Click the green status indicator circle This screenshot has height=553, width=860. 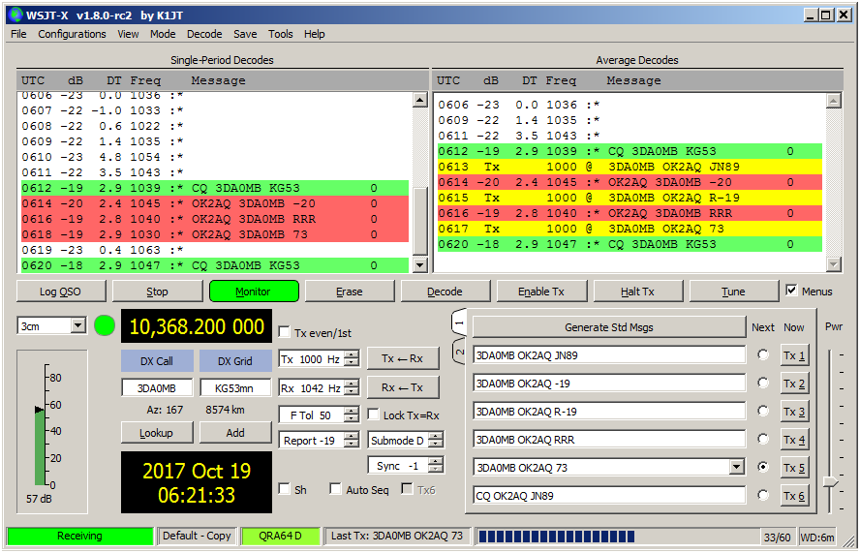click(105, 325)
